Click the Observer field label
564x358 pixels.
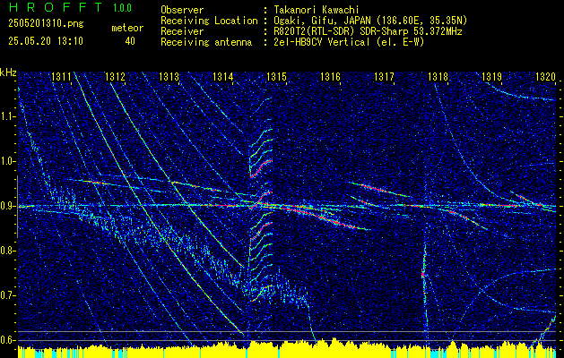tap(182, 10)
